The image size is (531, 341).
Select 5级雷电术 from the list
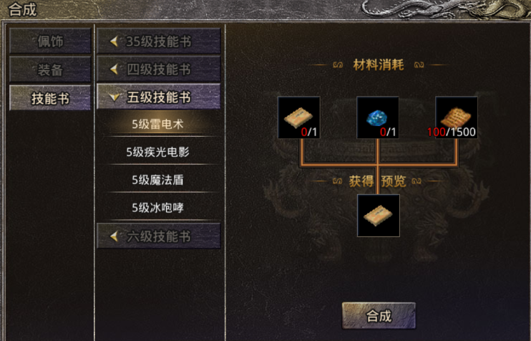(158, 124)
